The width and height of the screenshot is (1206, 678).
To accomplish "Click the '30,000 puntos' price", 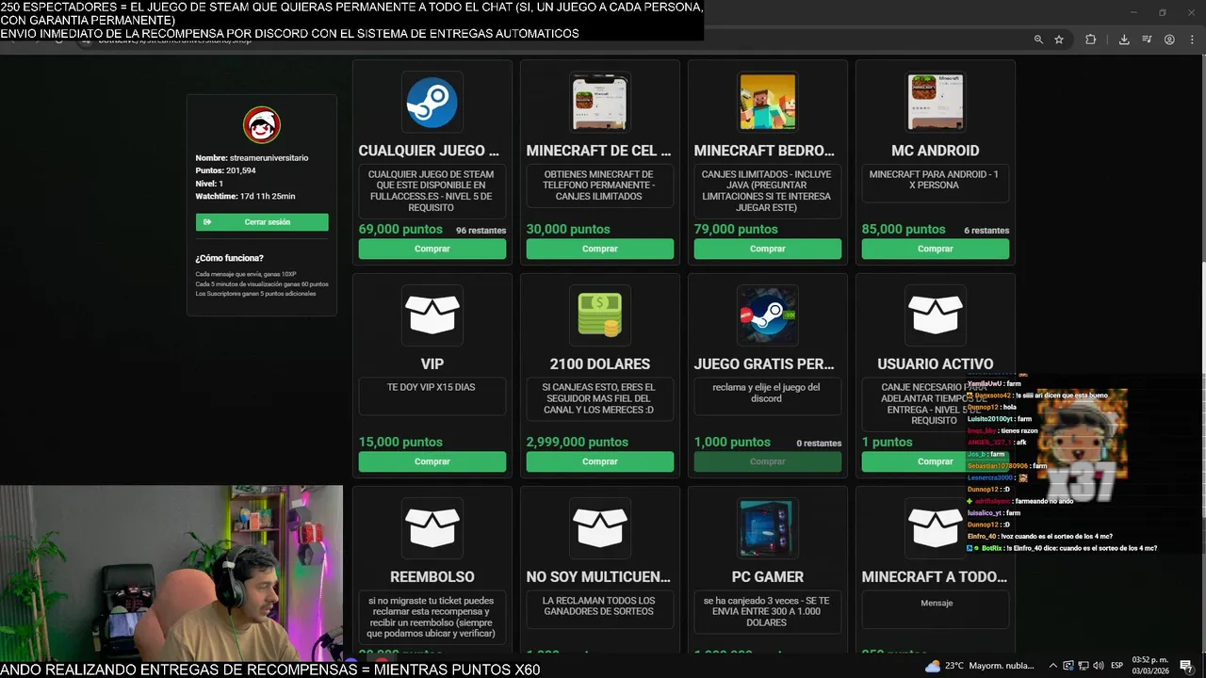I will 568,230.
